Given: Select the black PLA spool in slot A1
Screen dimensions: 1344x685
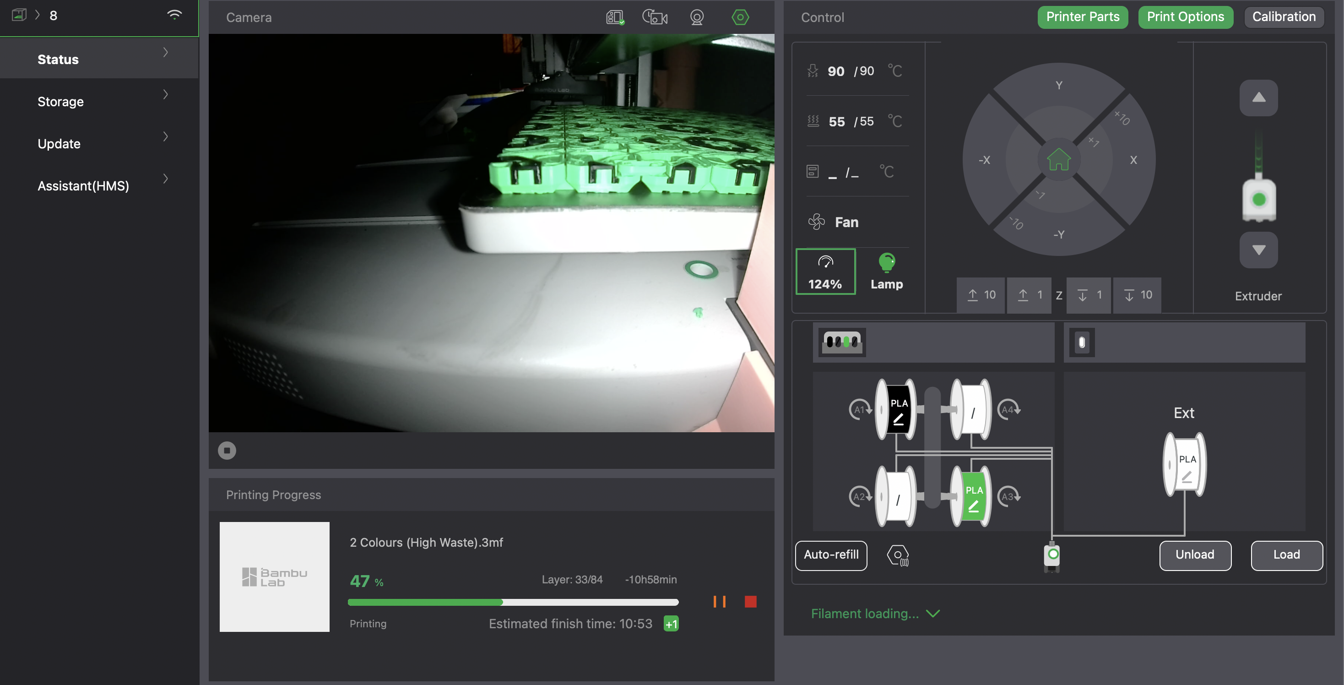Looking at the screenshot, I should click(896, 410).
